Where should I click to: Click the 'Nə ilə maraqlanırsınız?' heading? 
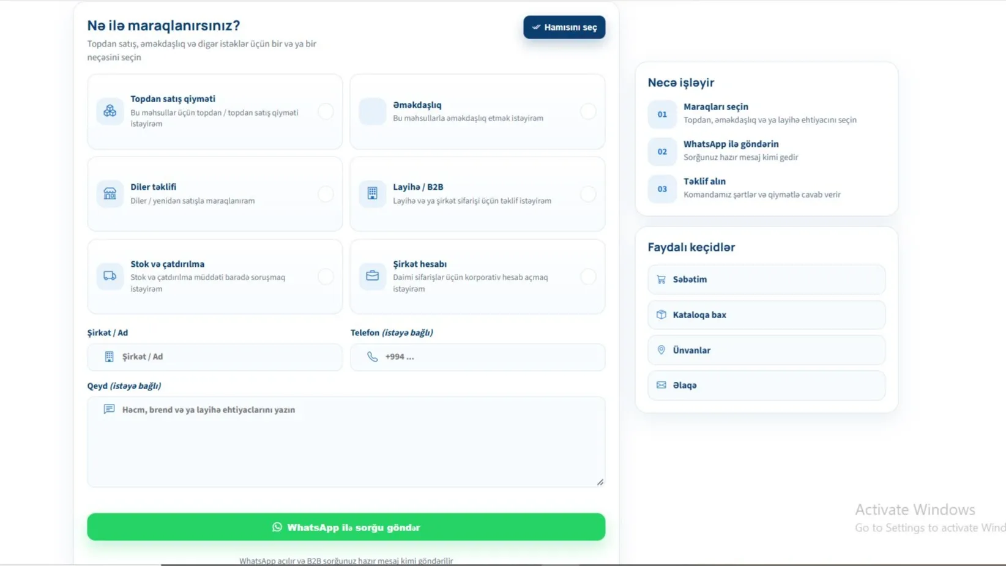click(x=163, y=26)
